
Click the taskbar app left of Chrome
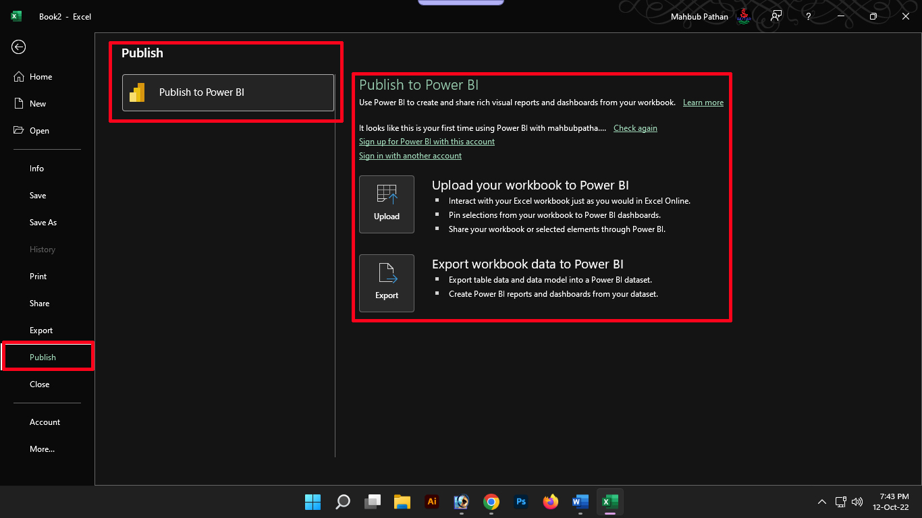tap(462, 502)
